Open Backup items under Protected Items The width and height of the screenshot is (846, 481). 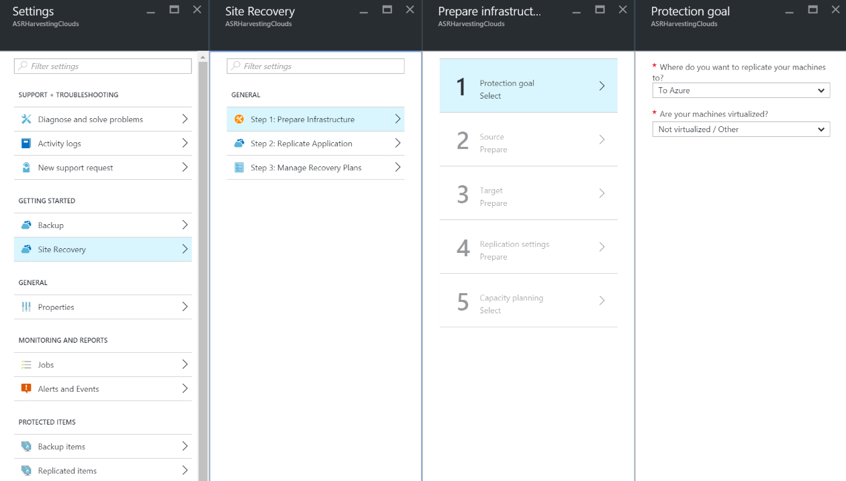103,447
